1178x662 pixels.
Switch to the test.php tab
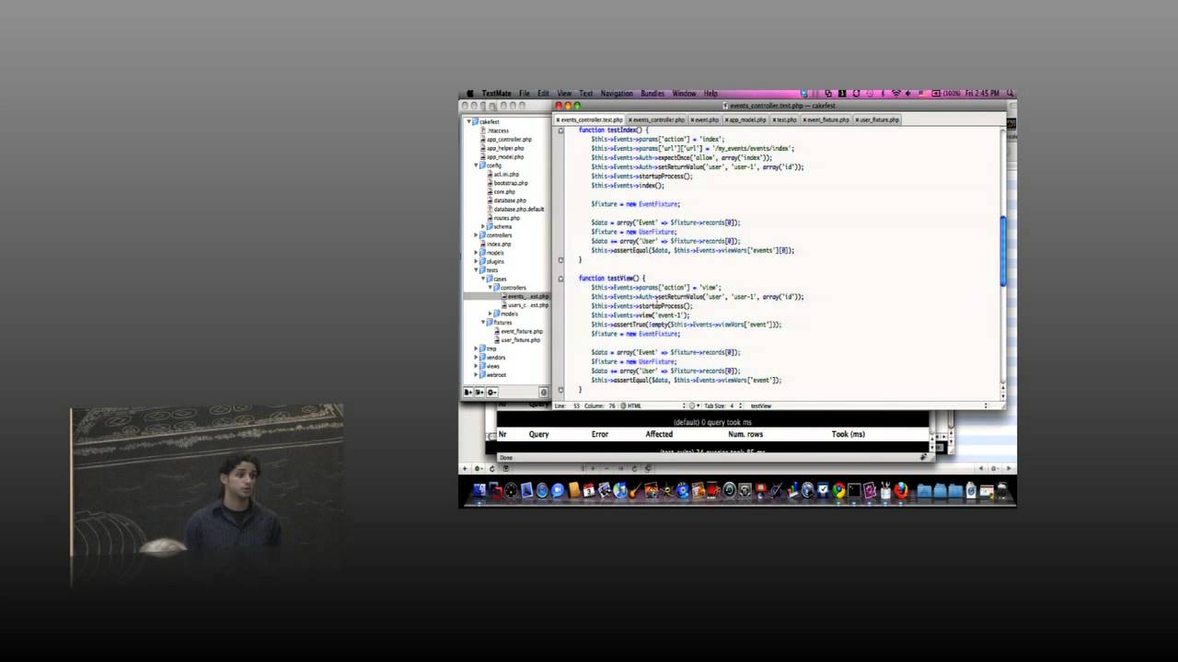tap(786, 120)
